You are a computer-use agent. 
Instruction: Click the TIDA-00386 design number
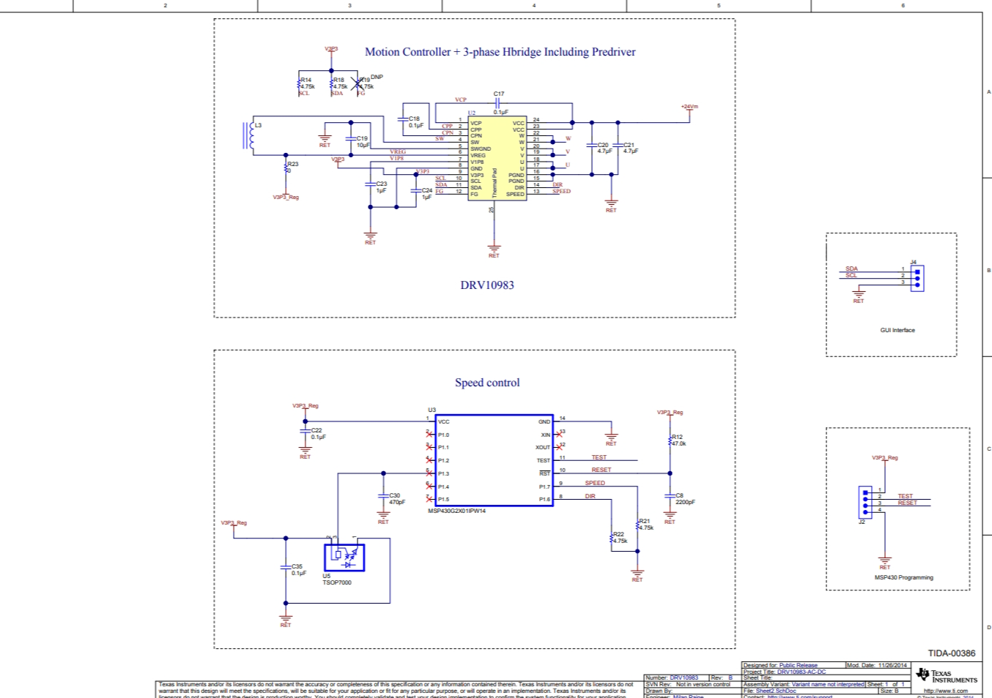click(x=952, y=653)
